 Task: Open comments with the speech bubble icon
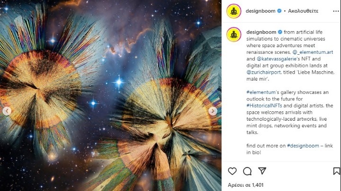pos(247,171)
